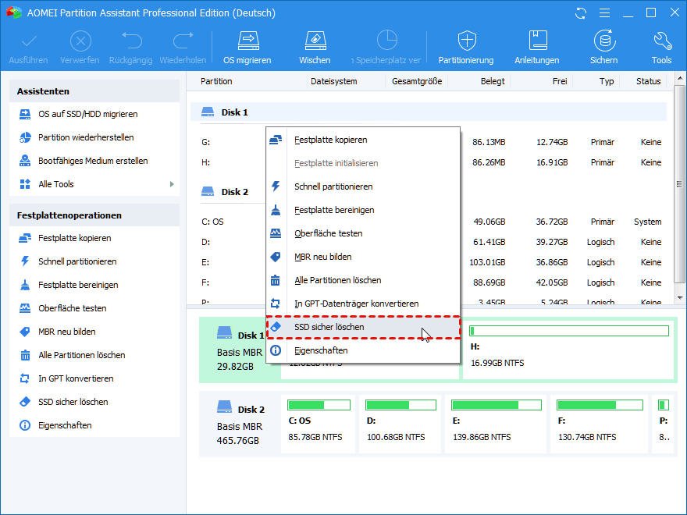This screenshot has width=687, height=515.
Task: Click the OS migrieren toolbar icon
Action: click(247, 41)
